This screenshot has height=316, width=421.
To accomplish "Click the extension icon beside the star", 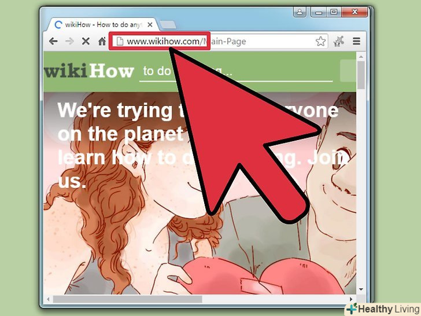I will pos(339,42).
